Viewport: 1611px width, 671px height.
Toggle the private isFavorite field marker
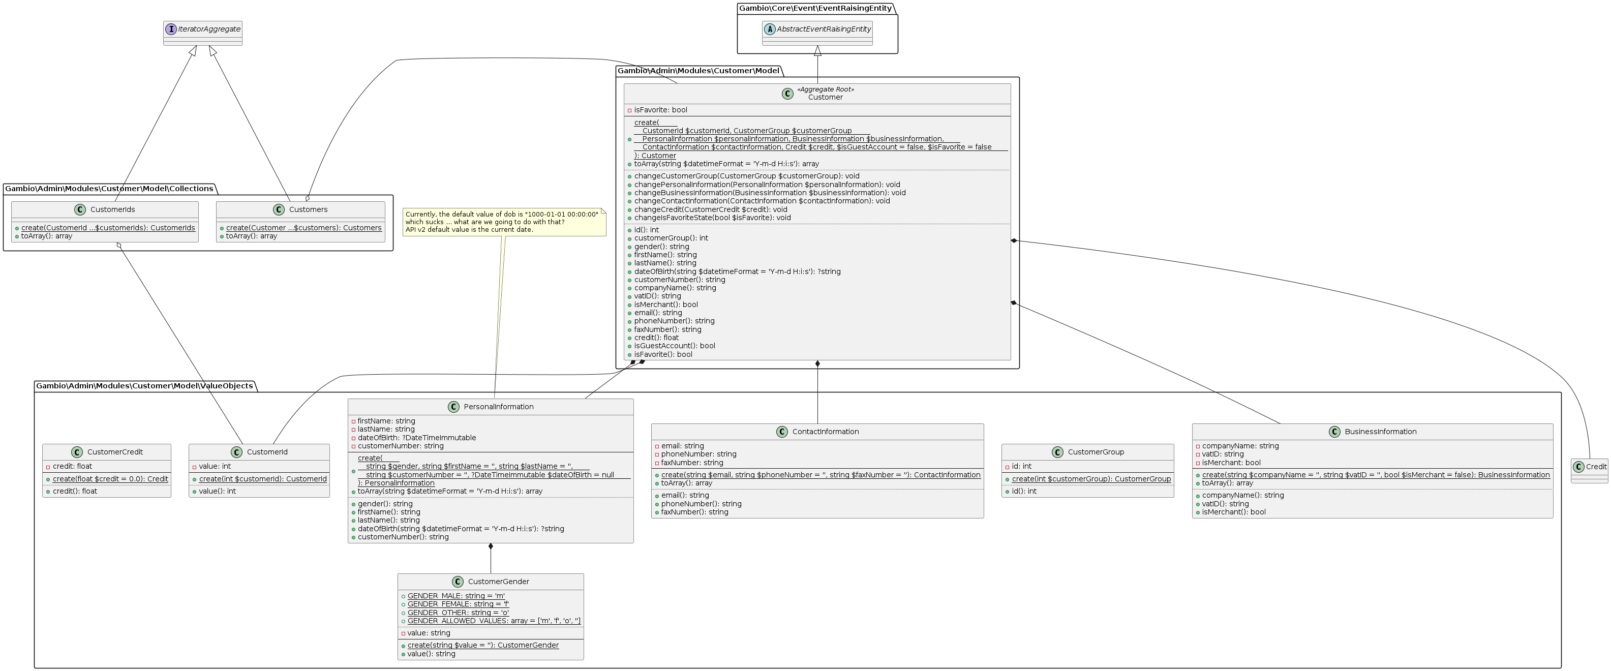click(631, 109)
